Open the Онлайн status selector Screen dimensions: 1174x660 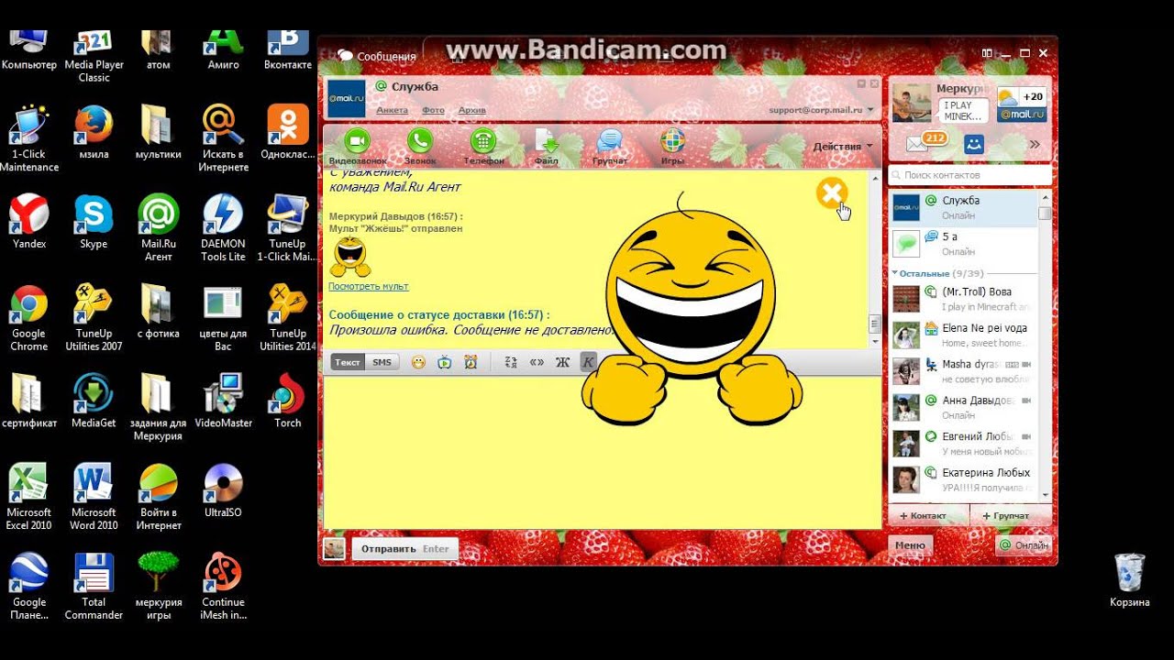1024,544
